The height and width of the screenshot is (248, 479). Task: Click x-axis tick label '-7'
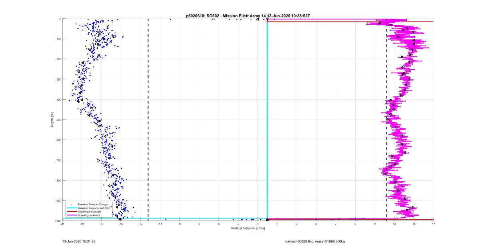click(x=199, y=224)
